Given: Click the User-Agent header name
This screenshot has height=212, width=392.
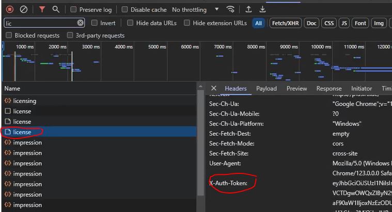Looking at the screenshot, I should pyautogui.click(x=225, y=164).
